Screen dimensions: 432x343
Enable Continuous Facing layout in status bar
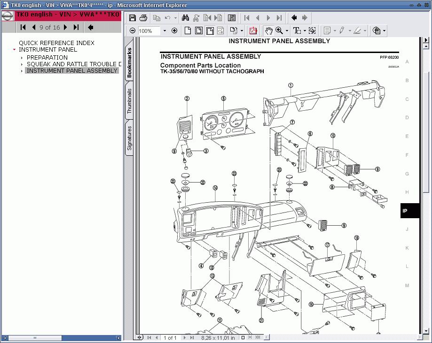[258, 337]
